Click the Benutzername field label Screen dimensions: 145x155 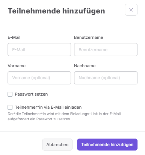tap(89, 37)
